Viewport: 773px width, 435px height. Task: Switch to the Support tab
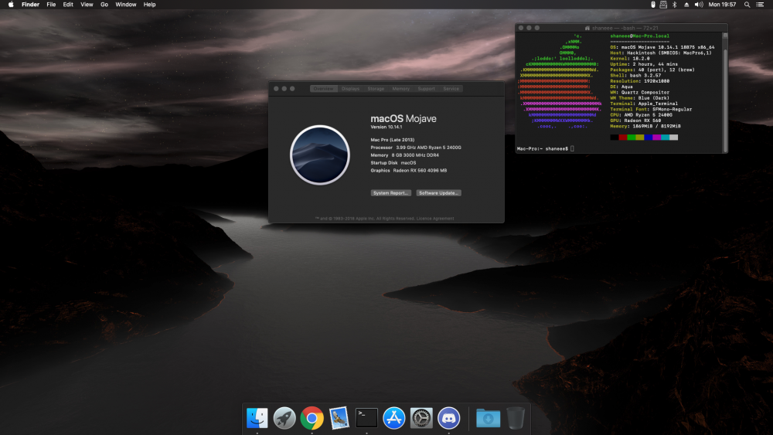click(x=427, y=89)
